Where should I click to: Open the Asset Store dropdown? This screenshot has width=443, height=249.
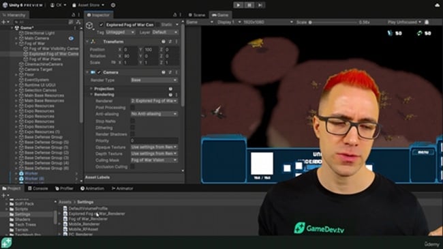pos(88,5)
